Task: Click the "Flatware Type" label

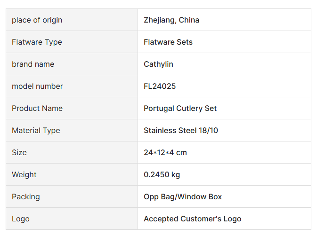Action: (37, 42)
